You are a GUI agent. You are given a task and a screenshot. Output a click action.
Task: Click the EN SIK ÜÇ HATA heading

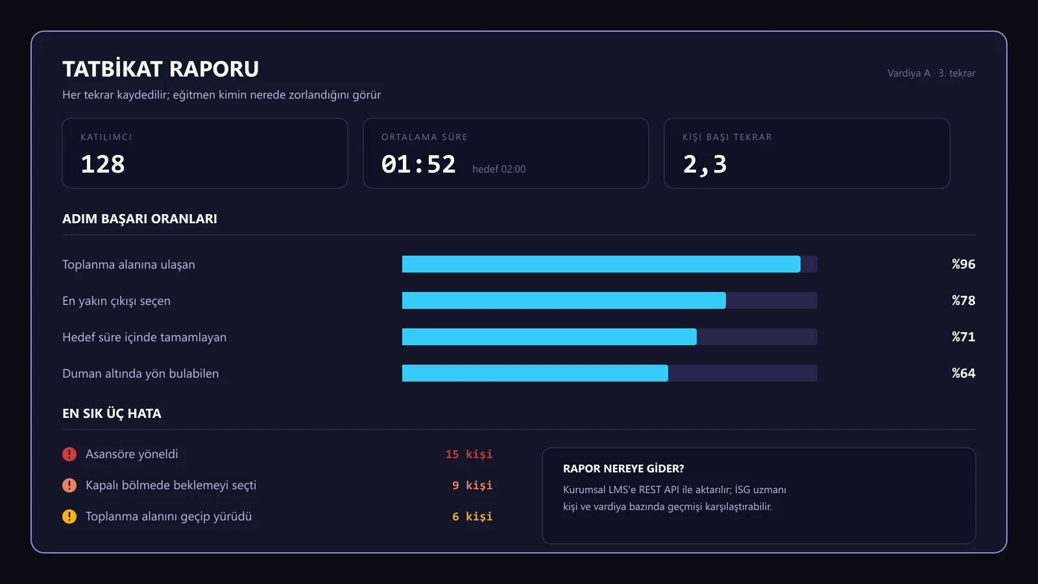point(112,413)
